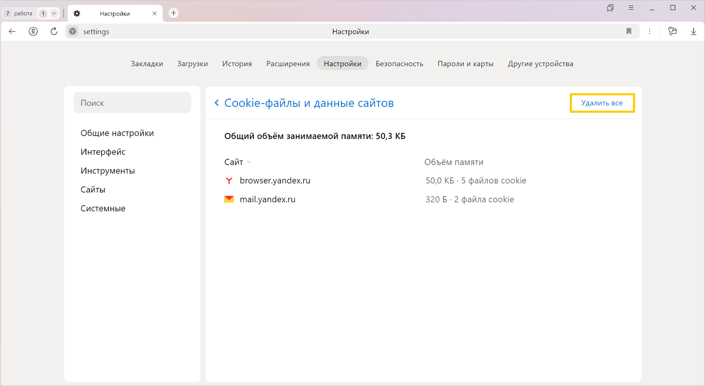Open the new tab plus button
The image size is (705, 386).
coord(173,13)
